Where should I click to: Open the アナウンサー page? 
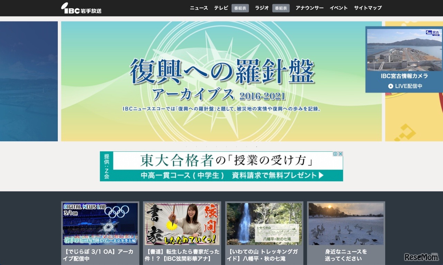pos(309,8)
